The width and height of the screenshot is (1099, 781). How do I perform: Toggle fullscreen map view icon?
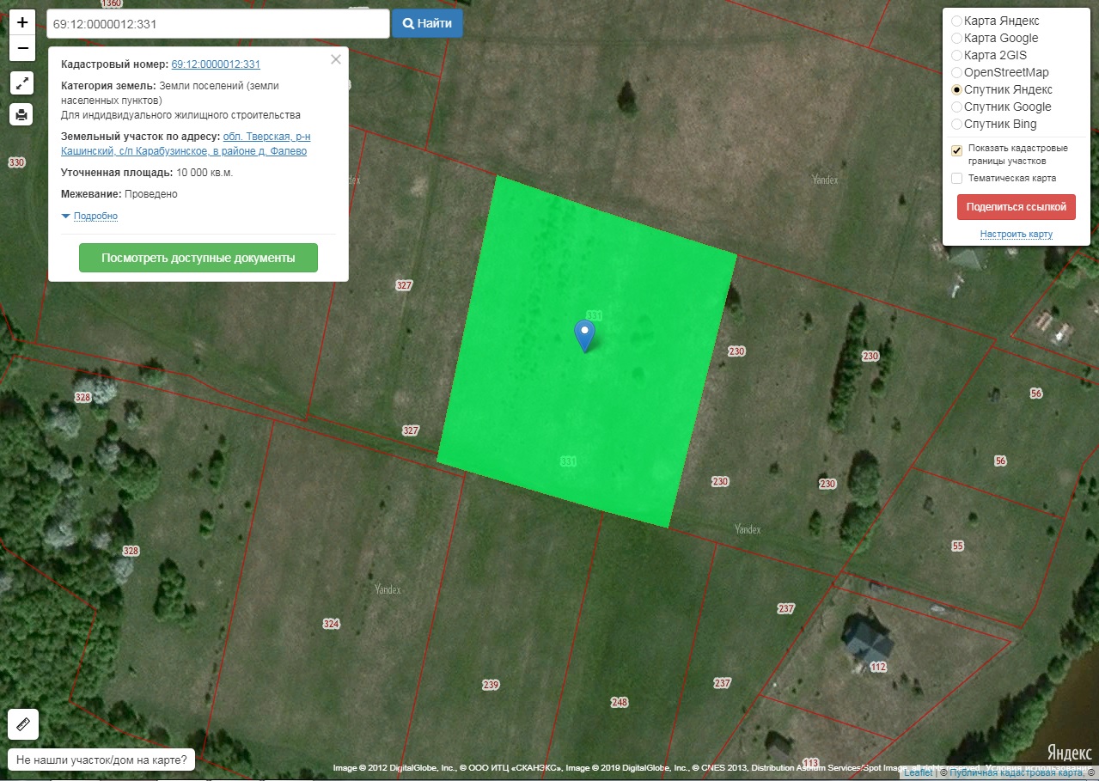point(22,82)
